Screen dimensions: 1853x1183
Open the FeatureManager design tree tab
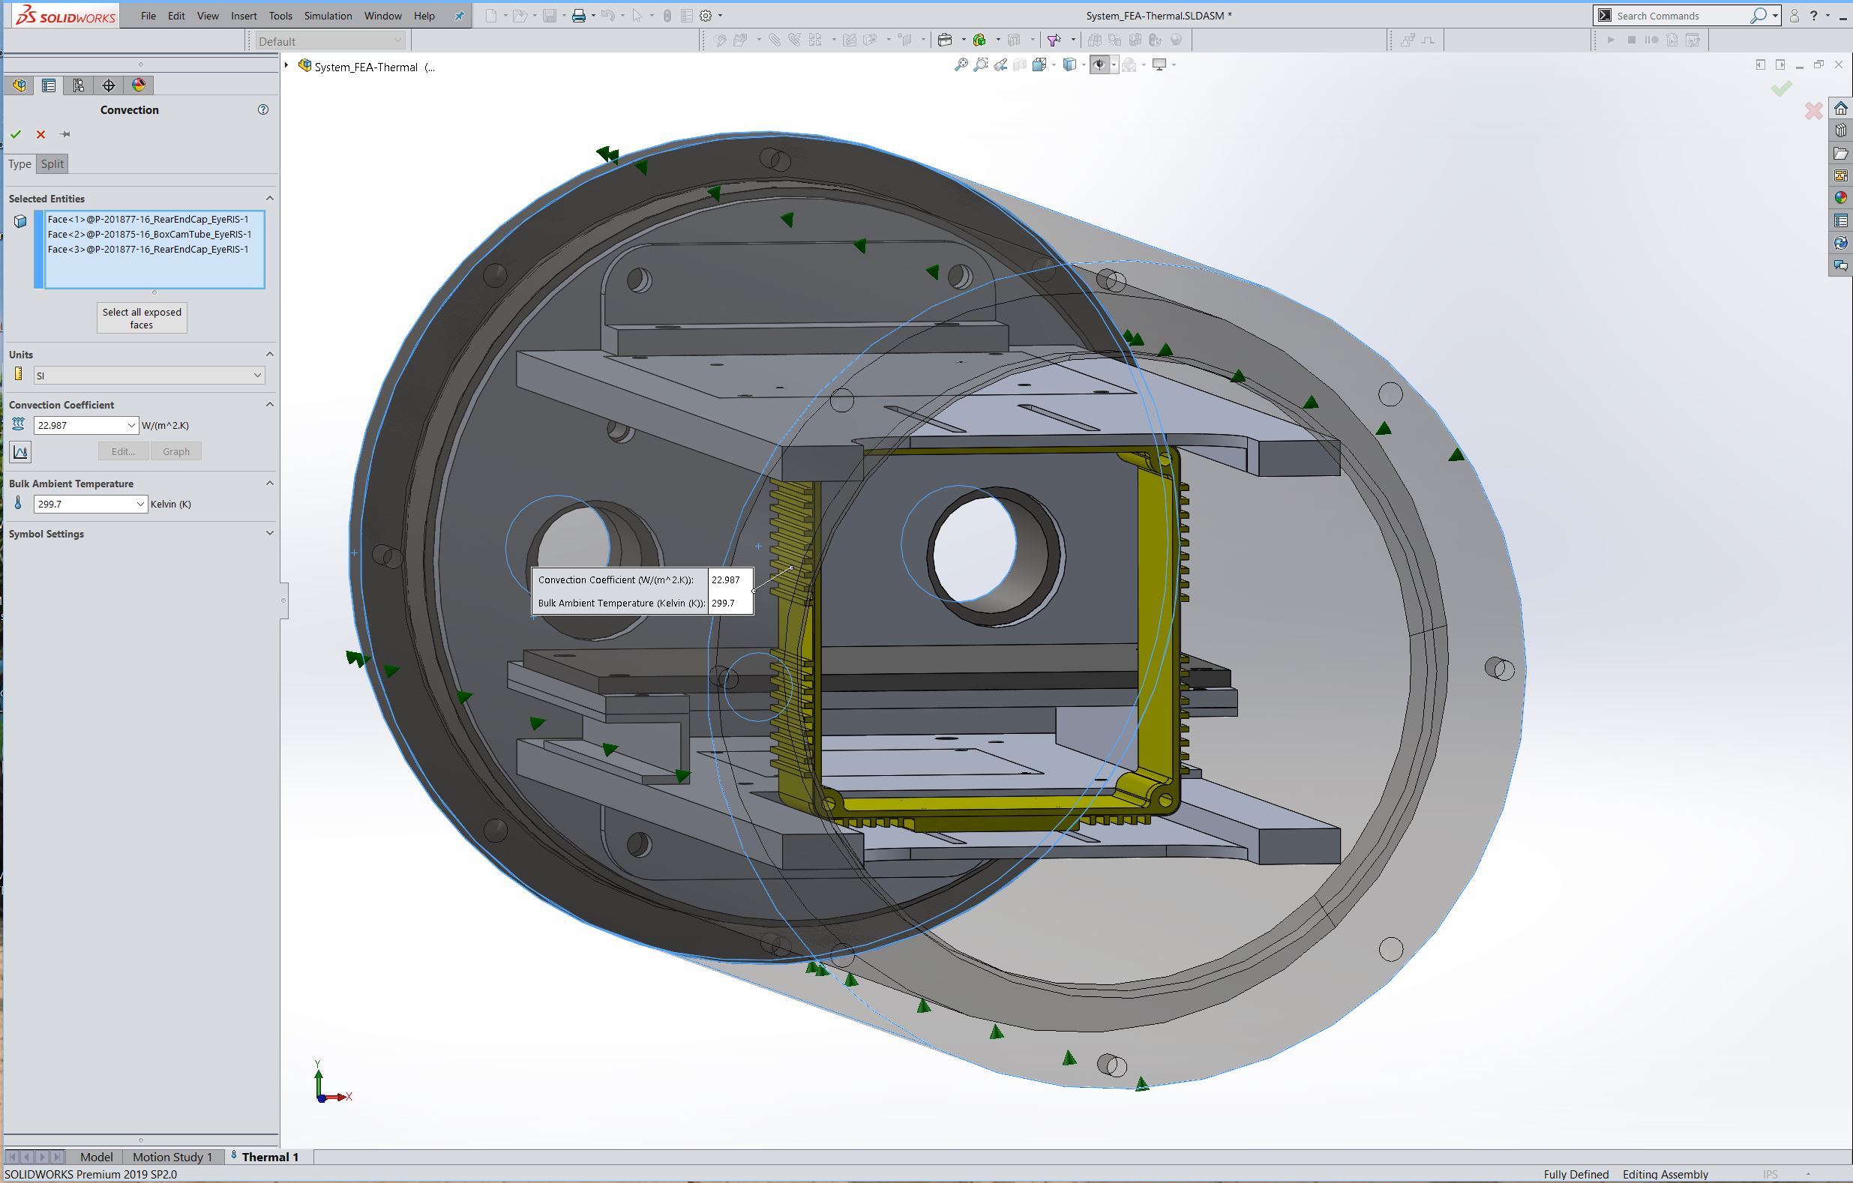coord(19,85)
